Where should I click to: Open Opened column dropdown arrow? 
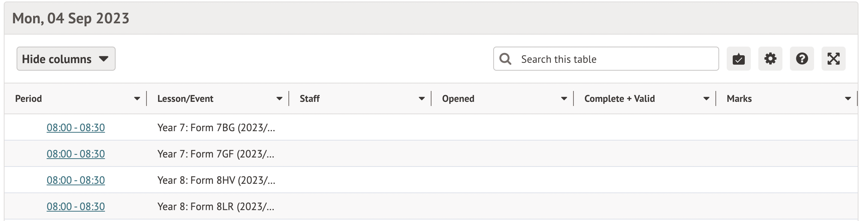click(564, 98)
